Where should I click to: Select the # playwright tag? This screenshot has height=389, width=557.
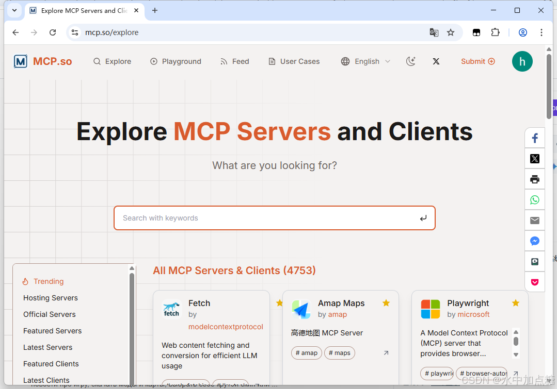437,374
